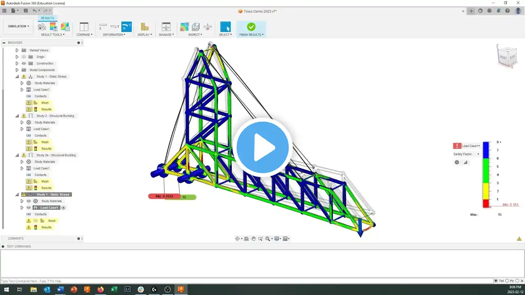Click the green Finish Results checkmark
This screenshot has height=295, width=525.
pos(251,27)
